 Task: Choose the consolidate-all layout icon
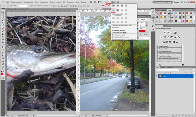point(114,5)
